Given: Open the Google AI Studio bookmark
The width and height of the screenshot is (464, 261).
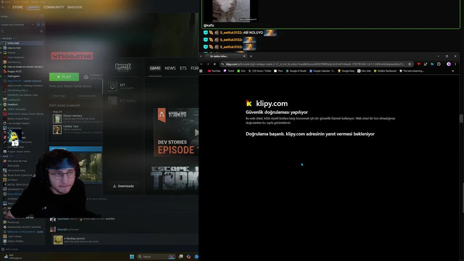Looking at the screenshot, I should (x=296, y=71).
